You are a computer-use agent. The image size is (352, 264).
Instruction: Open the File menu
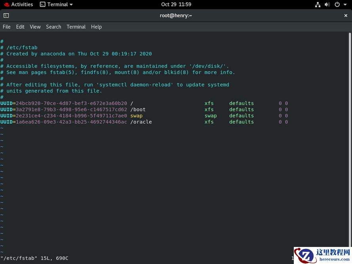(6, 27)
